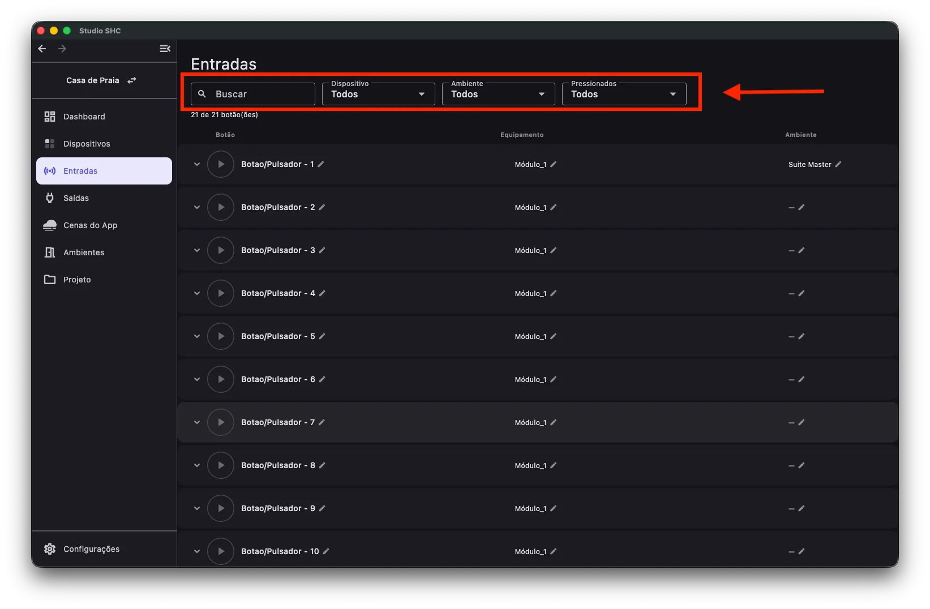
Task: Switch project via swap icon beside Casa de Praia
Action: click(132, 80)
